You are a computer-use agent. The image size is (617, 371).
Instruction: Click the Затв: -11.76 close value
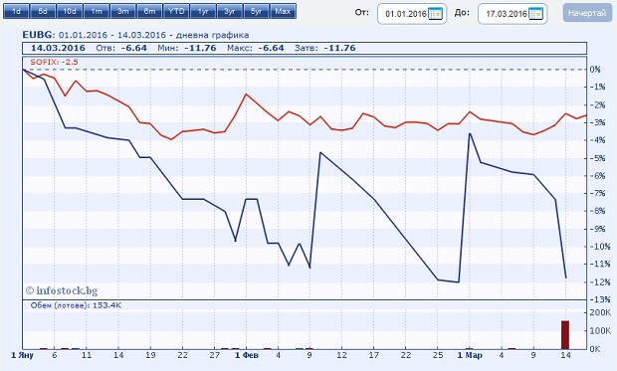tap(325, 48)
